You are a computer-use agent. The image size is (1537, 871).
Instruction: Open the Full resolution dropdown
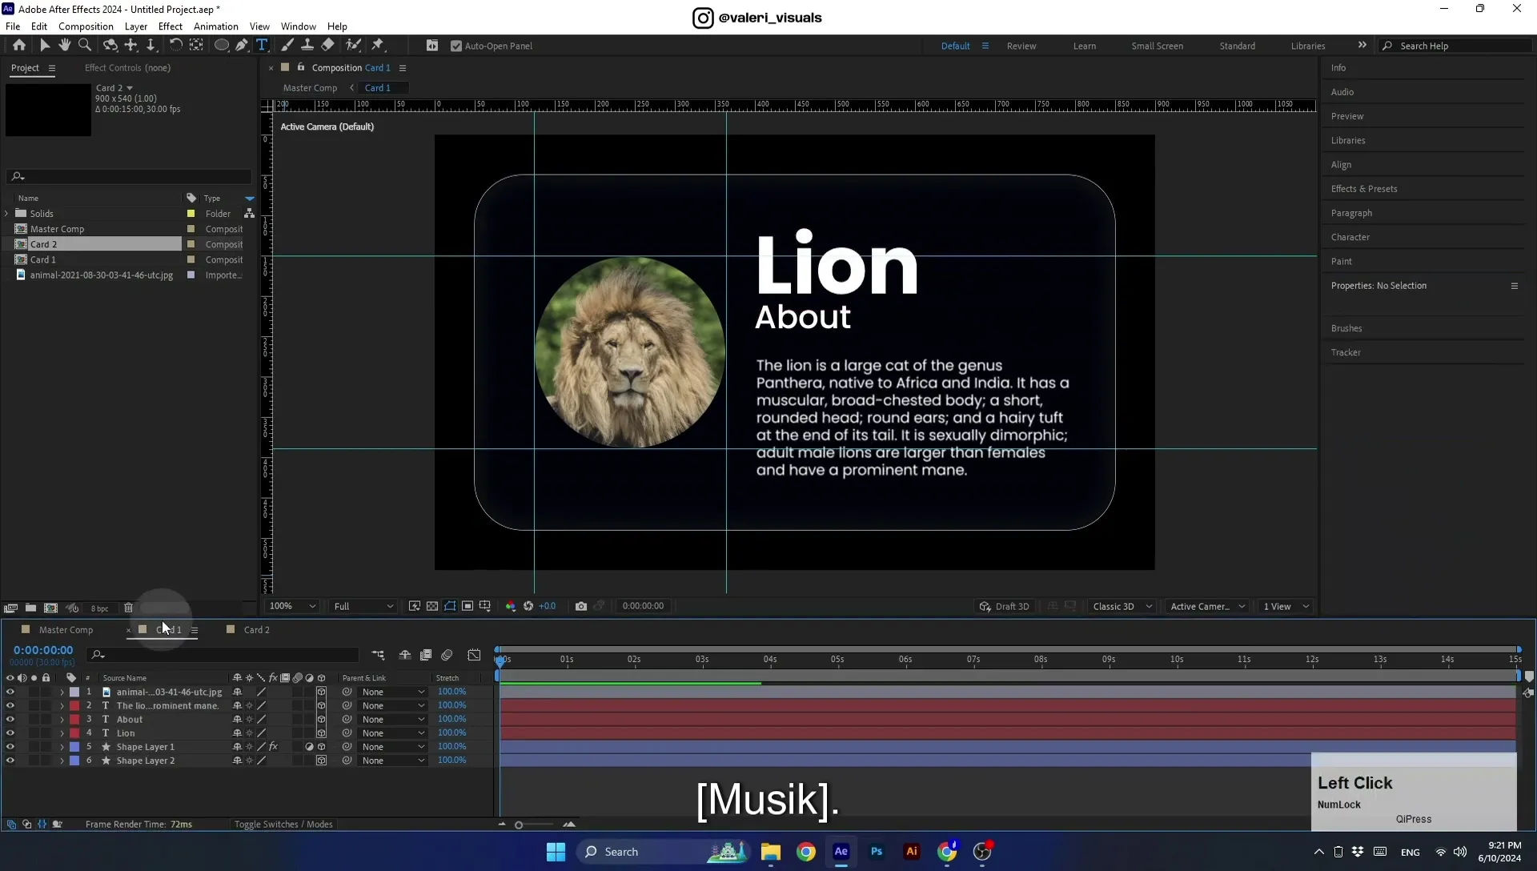pos(363,606)
